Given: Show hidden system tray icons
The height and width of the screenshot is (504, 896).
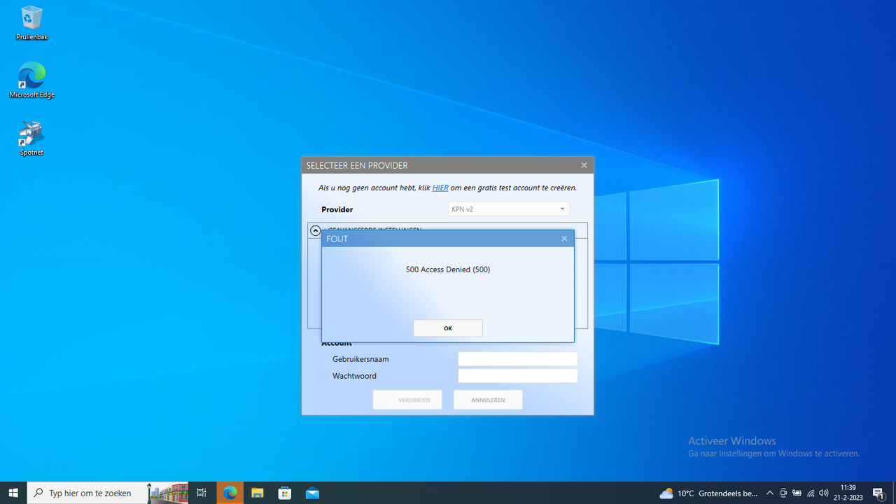Looking at the screenshot, I should [x=770, y=493].
